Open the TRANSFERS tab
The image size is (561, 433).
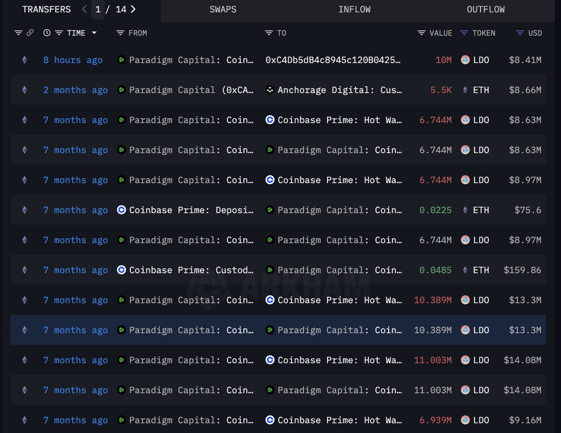point(46,9)
